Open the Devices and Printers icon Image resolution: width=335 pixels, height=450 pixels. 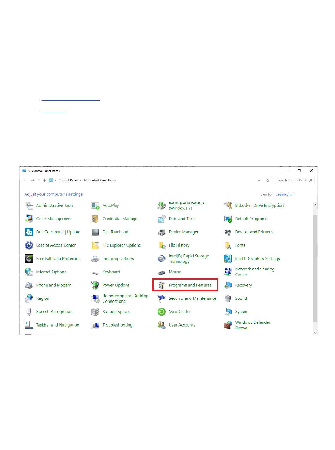coord(228,232)
